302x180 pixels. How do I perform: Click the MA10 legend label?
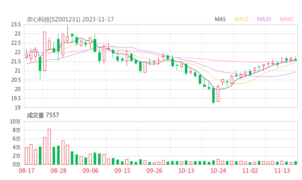(241, 19)
